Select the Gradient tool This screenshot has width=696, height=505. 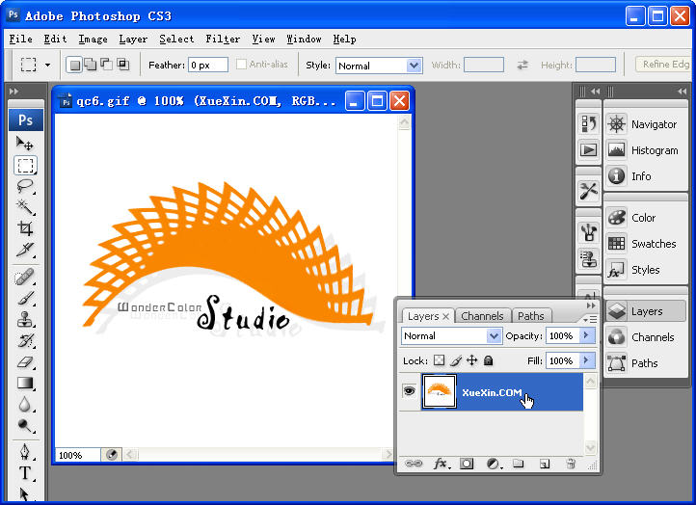click(25, 383)
